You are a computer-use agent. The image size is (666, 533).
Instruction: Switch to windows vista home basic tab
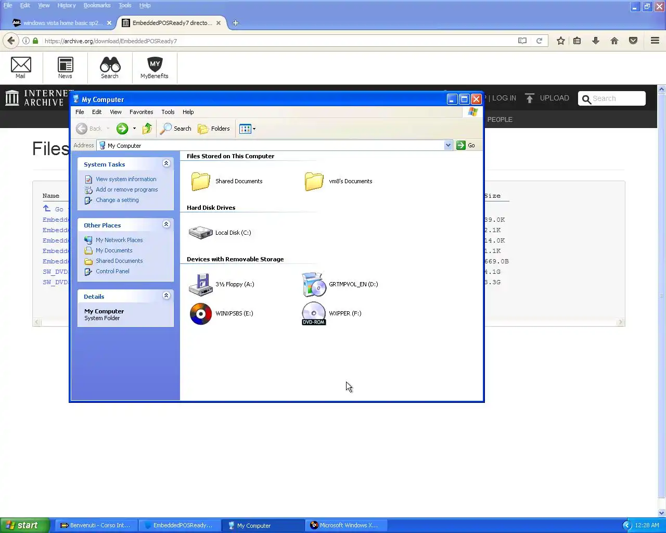click(x=62, y=23)
